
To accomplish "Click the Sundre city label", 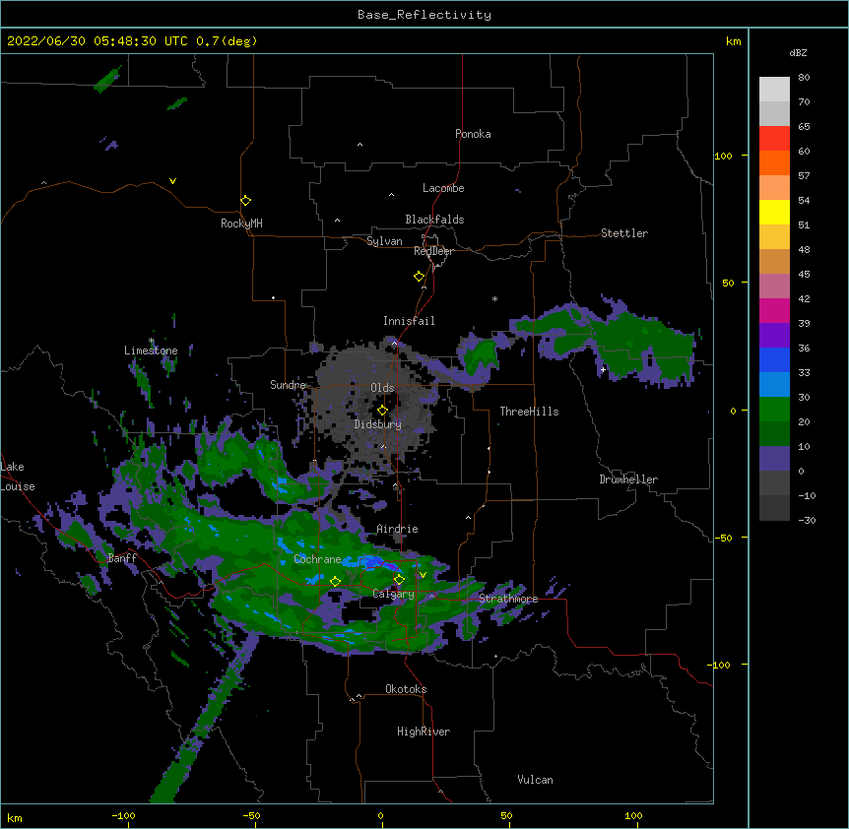I will pos(288,385).
